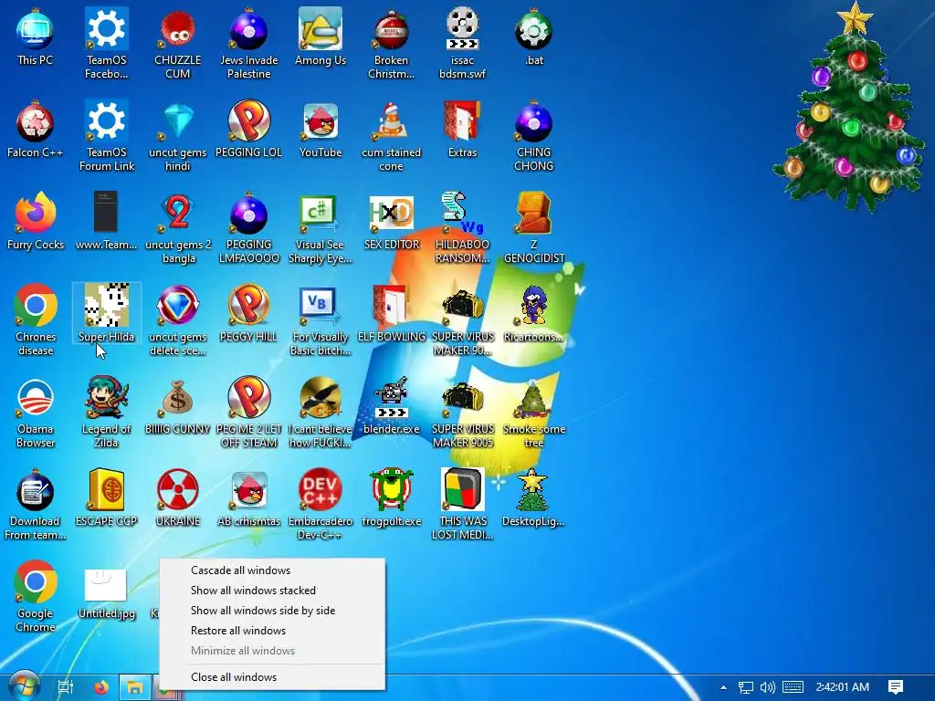Open the clock showing 2:42:01 AM
Screen dimensions: 935x701
click(x=842, y=687)
